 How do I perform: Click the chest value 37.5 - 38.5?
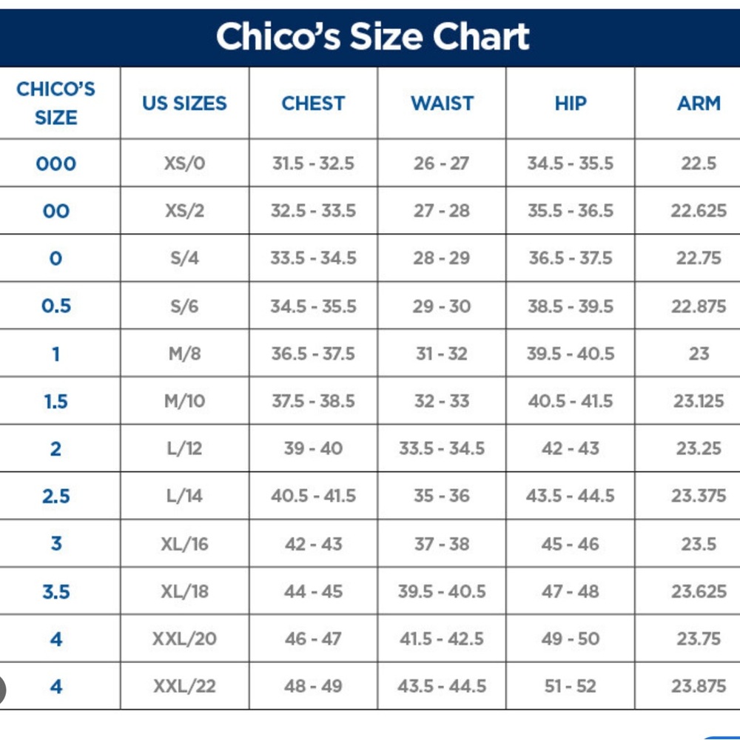(x=313, y=401)
